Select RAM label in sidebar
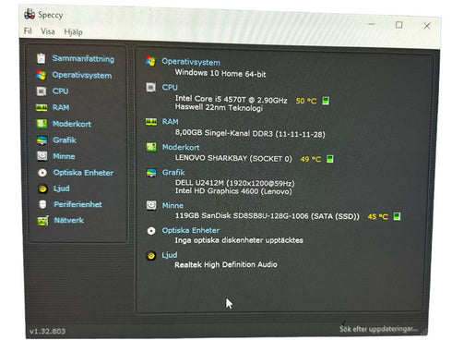This screenshot has width=452, height=340. point(61,107)
